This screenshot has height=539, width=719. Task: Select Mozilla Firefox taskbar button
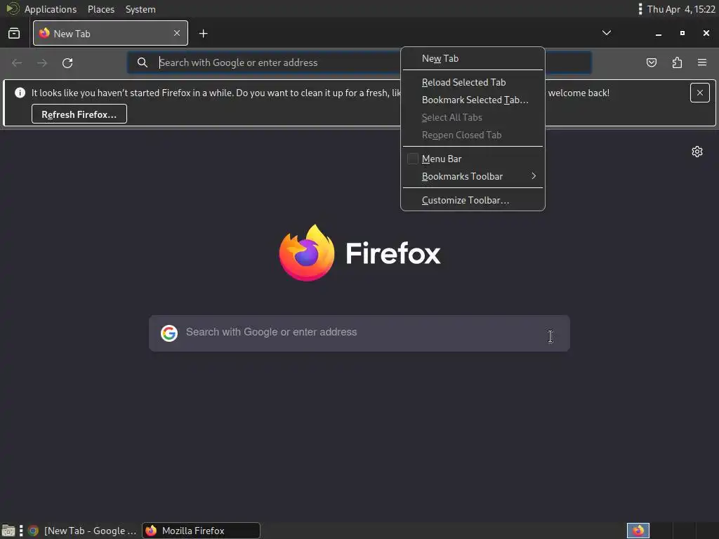[x=201, y=531]
